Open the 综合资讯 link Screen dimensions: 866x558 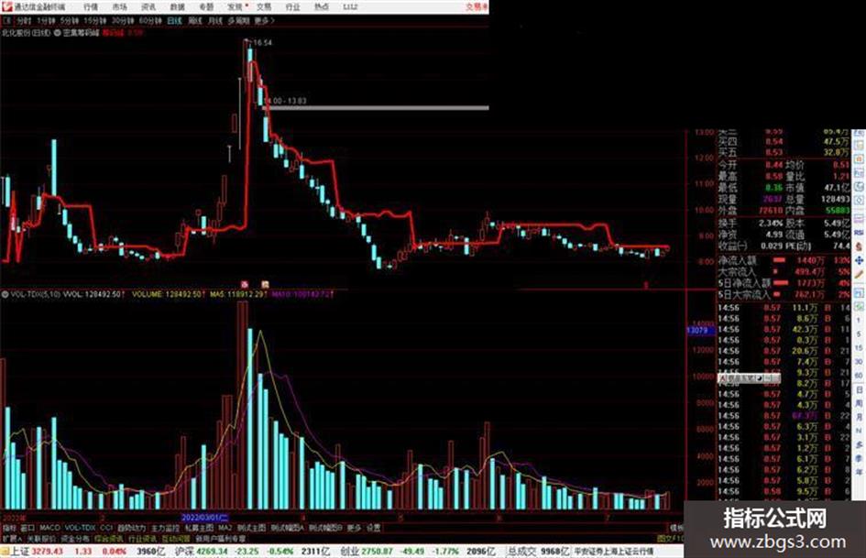point(108,538)
